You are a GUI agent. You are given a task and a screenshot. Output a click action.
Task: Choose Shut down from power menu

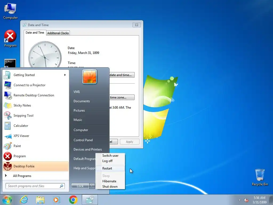tap(110, 187)
